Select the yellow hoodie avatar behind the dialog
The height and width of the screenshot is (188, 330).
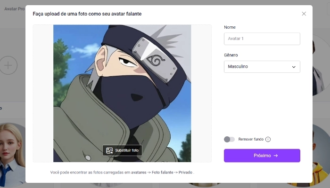point(321,155)
